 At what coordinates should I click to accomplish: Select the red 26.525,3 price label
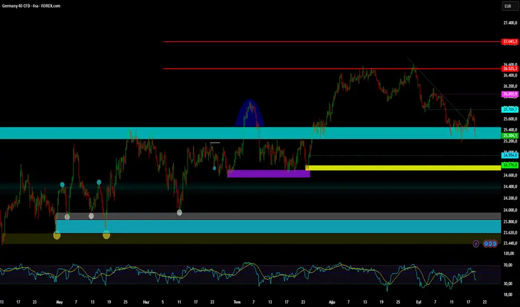510,69
